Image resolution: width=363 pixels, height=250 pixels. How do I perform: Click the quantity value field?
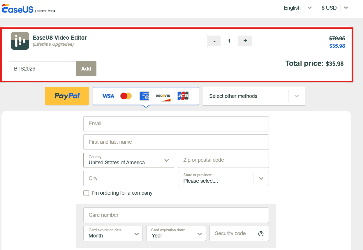(x=229, y=41)
